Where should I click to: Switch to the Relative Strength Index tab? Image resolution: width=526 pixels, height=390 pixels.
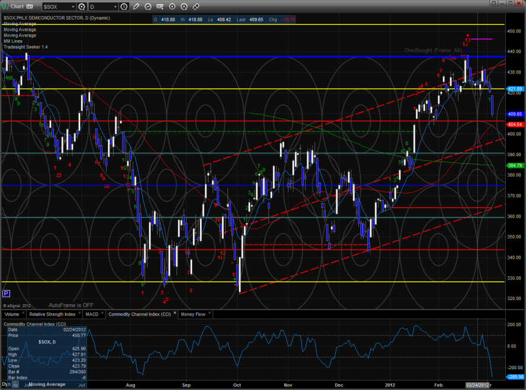pyautogui.click(x=52, y=314)
